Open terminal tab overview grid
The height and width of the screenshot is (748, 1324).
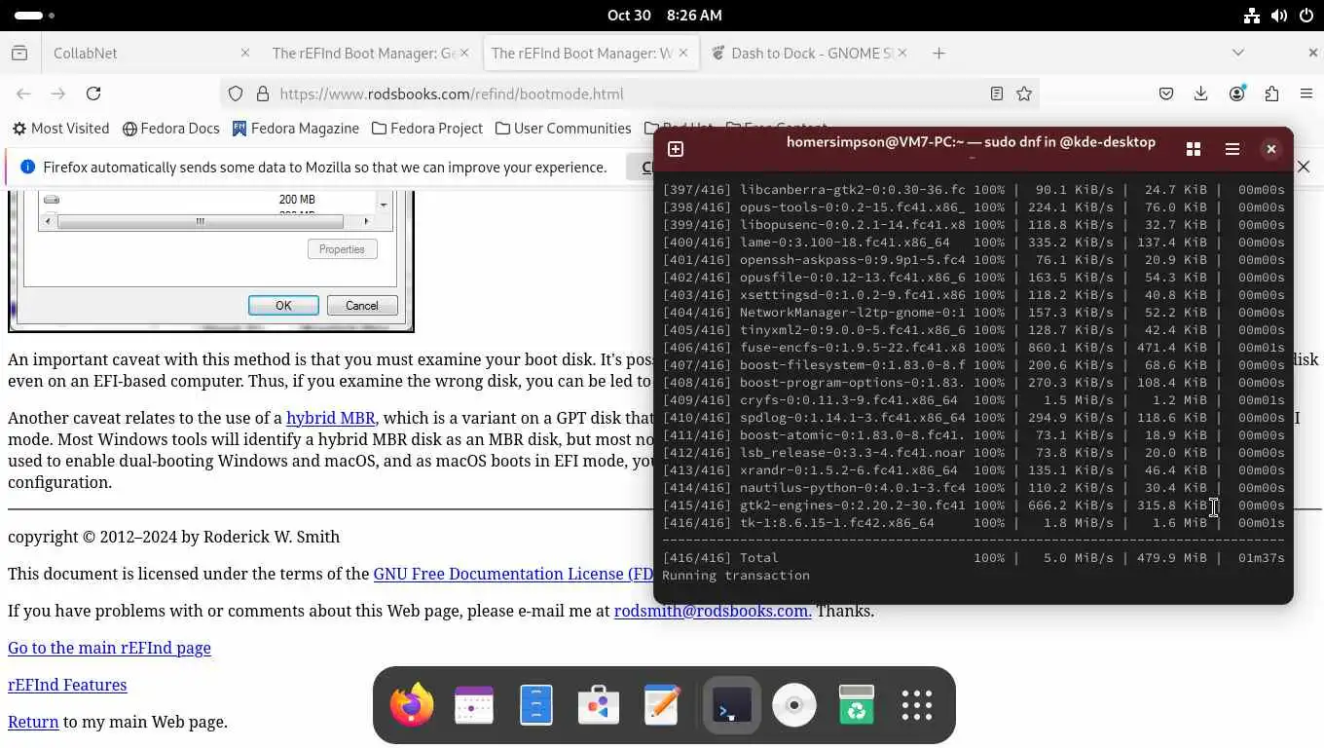1194,149
